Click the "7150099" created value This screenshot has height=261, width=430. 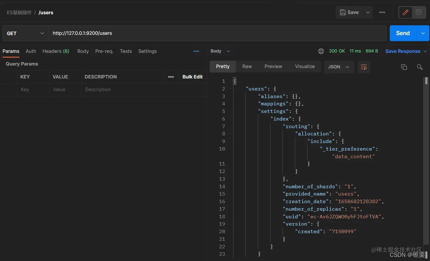(x=343, y=232)
